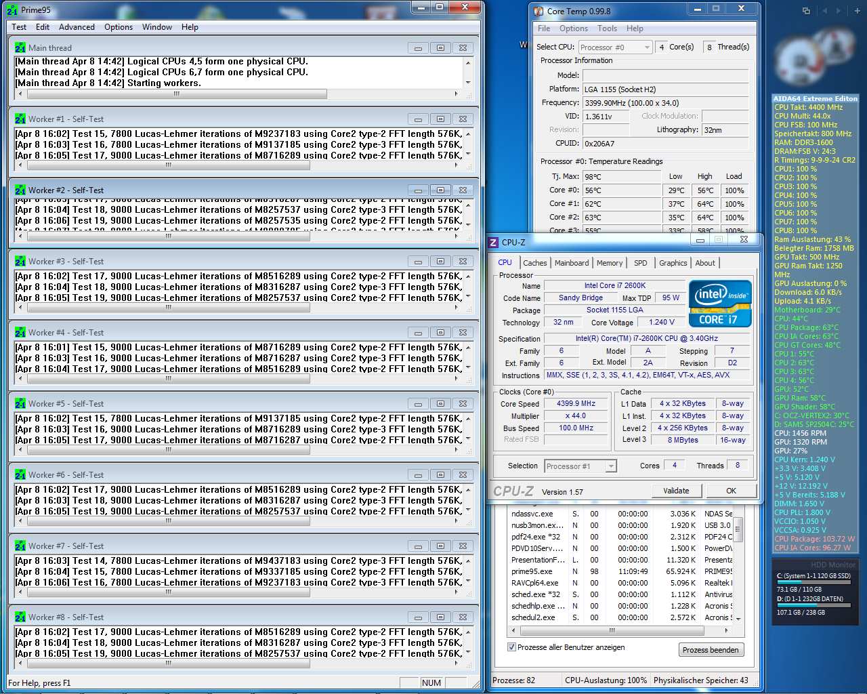Open Prime95 Help menu
Image resolution: width=867 pixels, height=694 pixels.
[x=190, y=27]
